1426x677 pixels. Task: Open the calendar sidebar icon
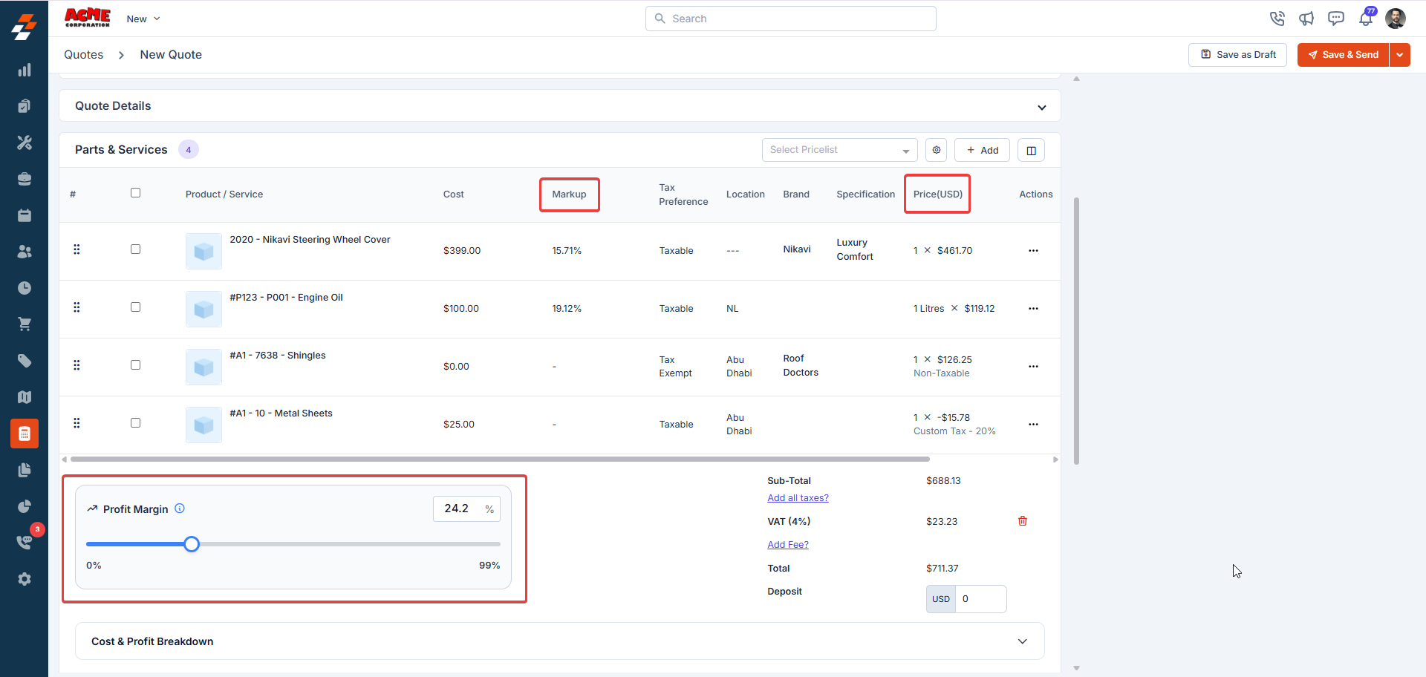pyautogui.click(x=25, y=215)
